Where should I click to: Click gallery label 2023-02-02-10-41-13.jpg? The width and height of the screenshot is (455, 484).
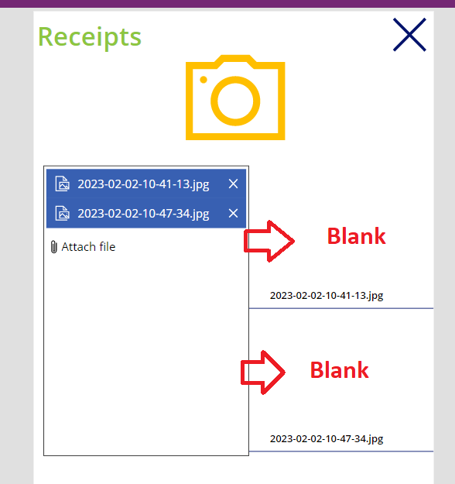pos(327,296)
